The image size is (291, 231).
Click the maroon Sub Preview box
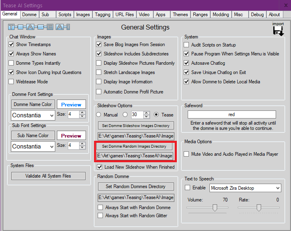point(71,135)
